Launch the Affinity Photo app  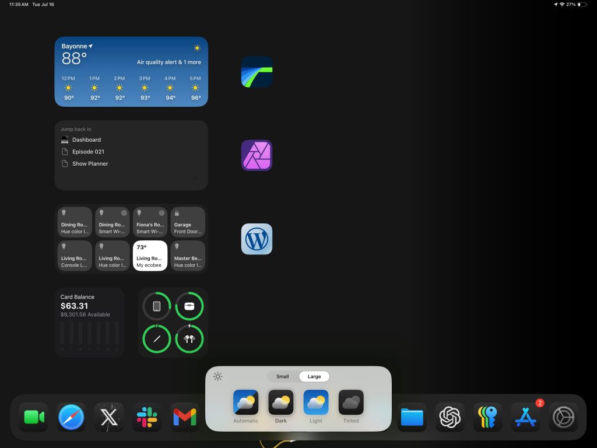(x=257, y=155)
